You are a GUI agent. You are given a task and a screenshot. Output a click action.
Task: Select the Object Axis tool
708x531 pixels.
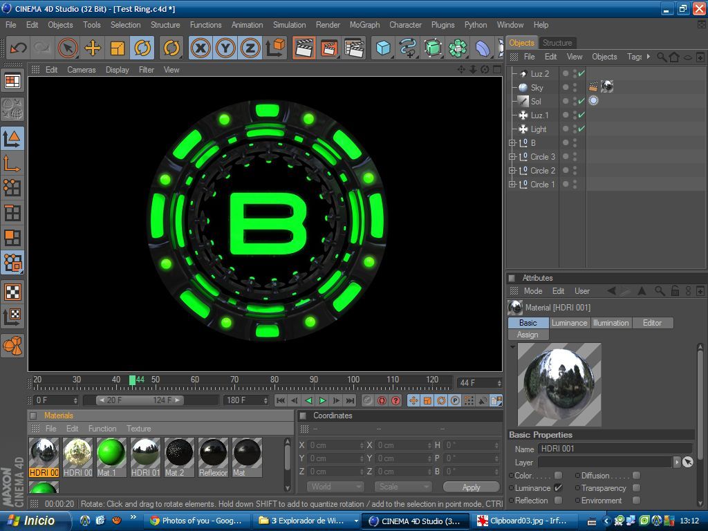(x=12, y=163)
